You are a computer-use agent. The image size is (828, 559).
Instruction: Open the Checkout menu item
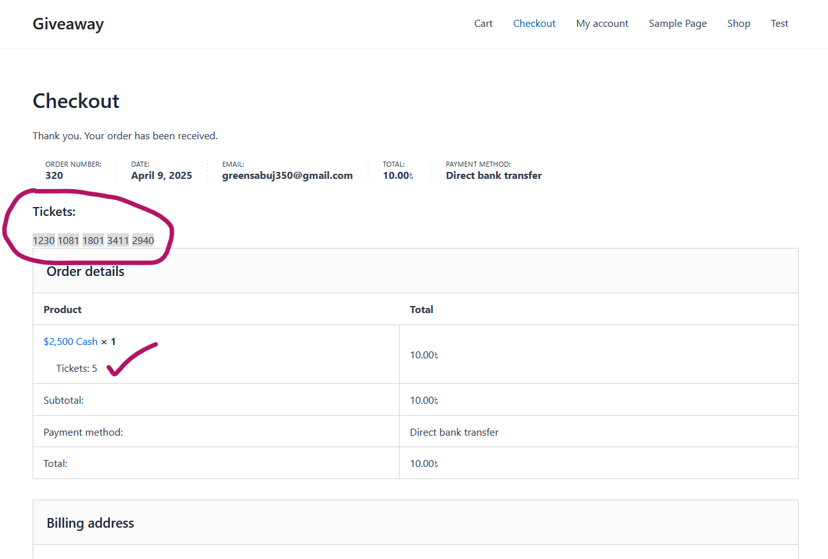[x=534, y=24]
